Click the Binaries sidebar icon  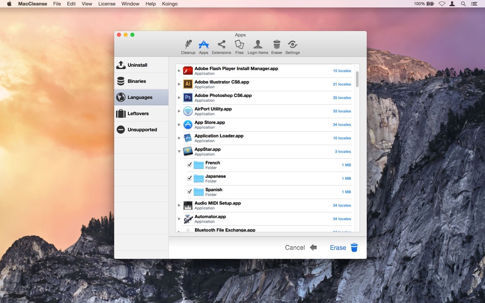click(x=121, y=81)
